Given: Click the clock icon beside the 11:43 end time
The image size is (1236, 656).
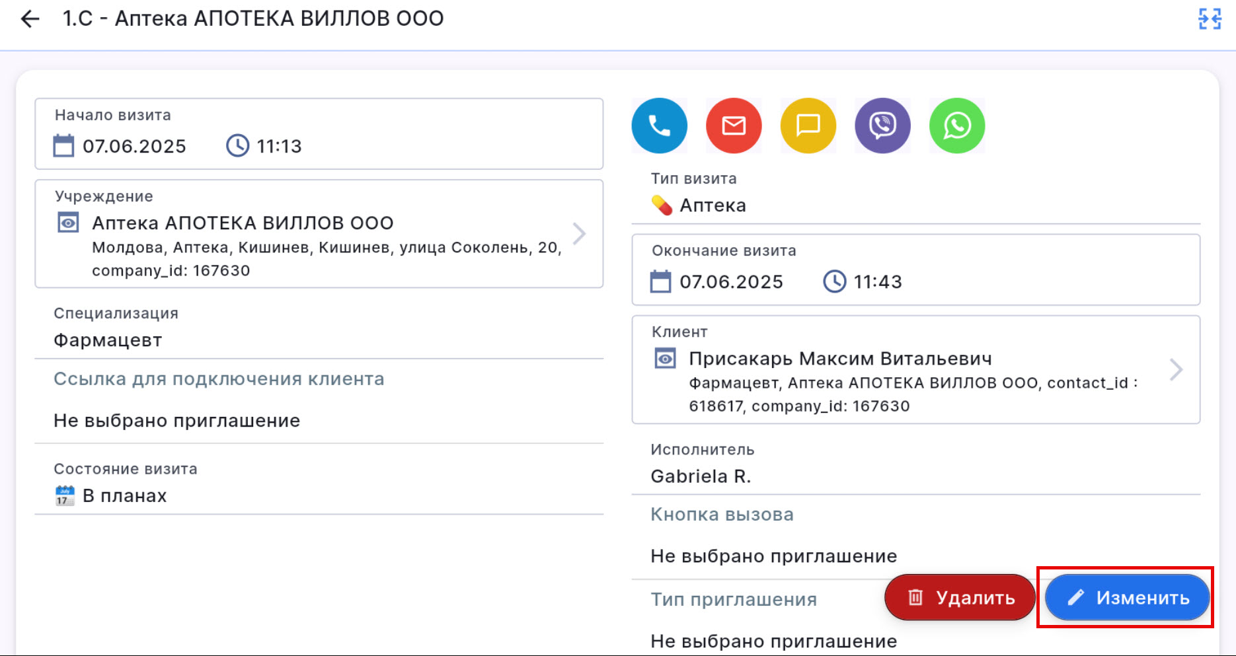Looking at the screenshot, I should click(835, 281).
